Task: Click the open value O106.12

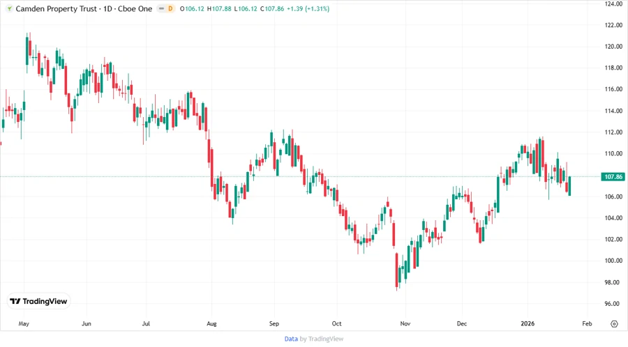Action: click(x=193, y=8)
